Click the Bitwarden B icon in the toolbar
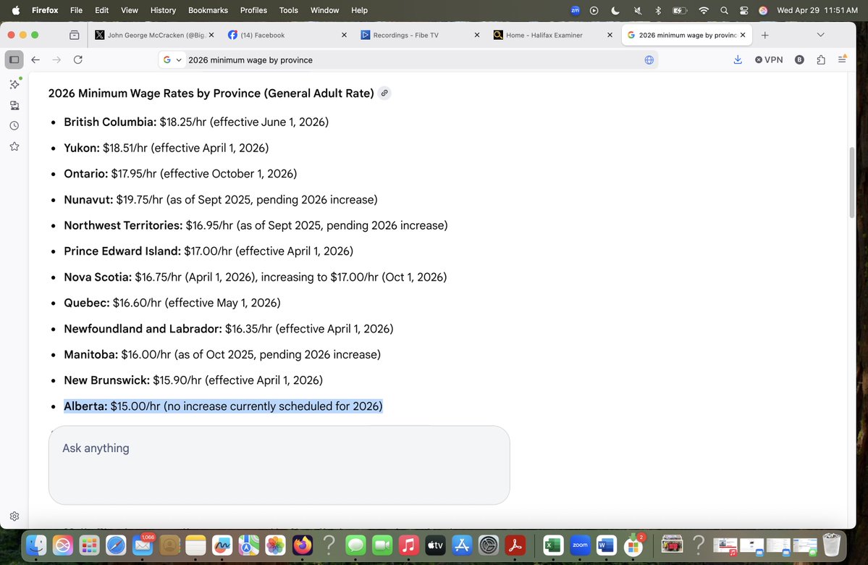This screenshot has height=565, width=868. tap(799, 60)
